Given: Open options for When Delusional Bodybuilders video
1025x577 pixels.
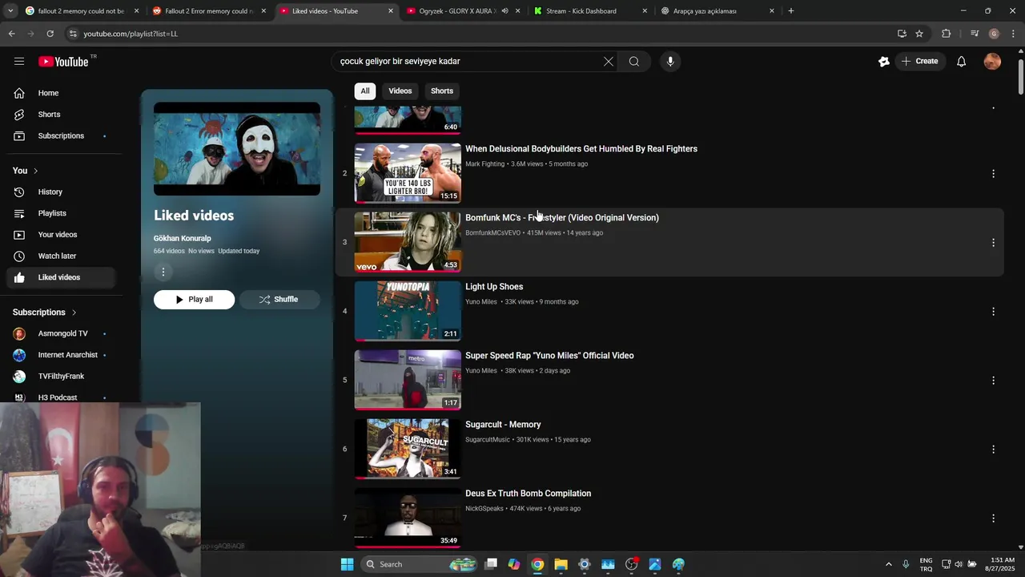Looking at the screenshot, I should pos(993,174).
